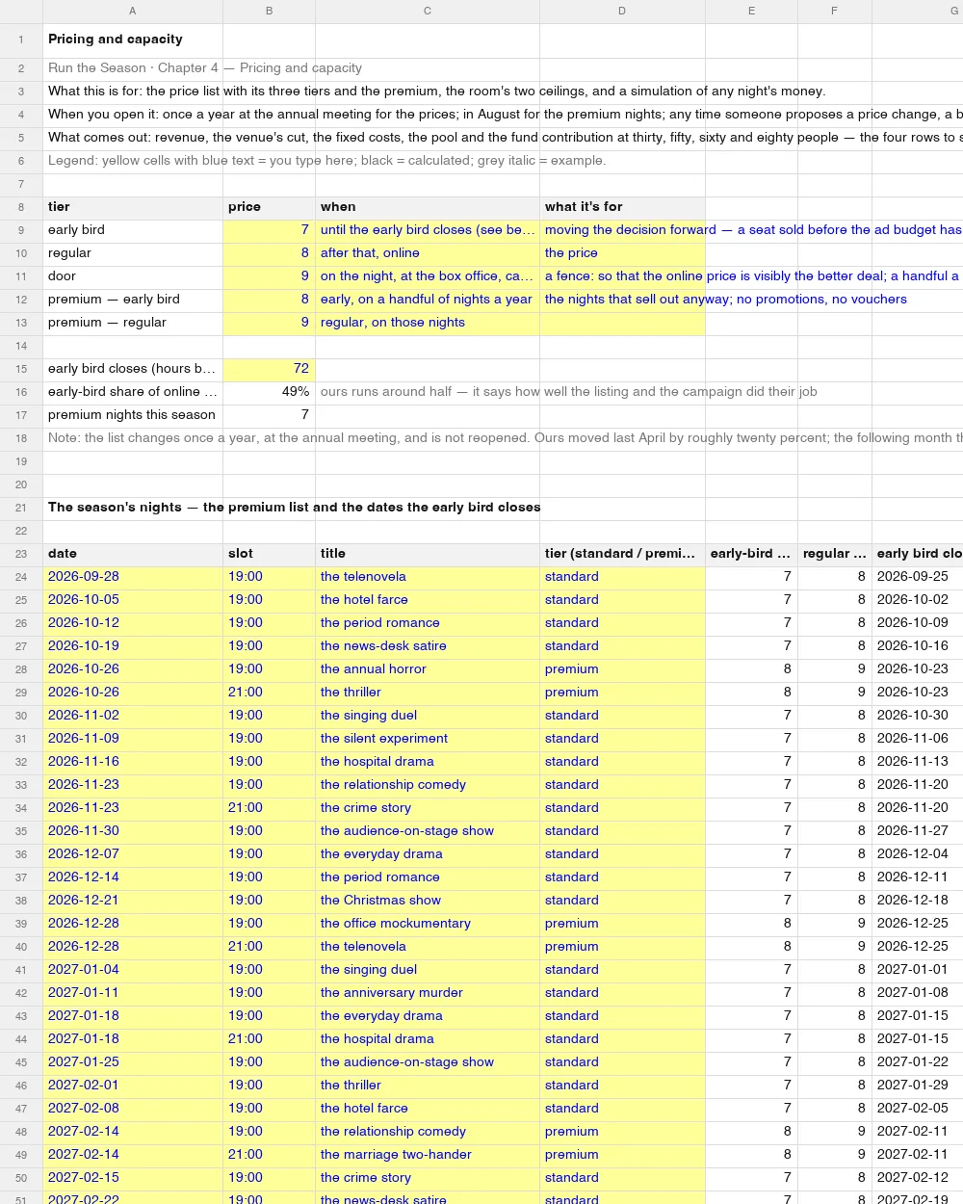Select 'the office mockumentary' title cell
The height and width of the screenshot is (1204, 963).
tap(428, 924)
